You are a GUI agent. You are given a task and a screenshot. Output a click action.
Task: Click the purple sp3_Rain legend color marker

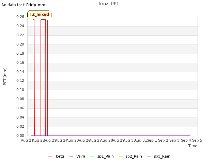(x=149, y=157)
